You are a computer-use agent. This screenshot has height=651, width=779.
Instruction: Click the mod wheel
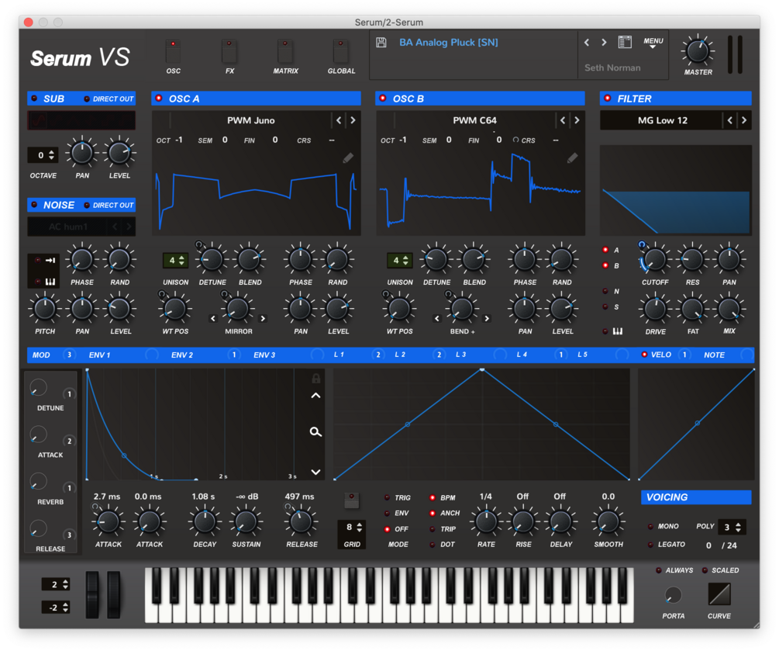point(114,594)
